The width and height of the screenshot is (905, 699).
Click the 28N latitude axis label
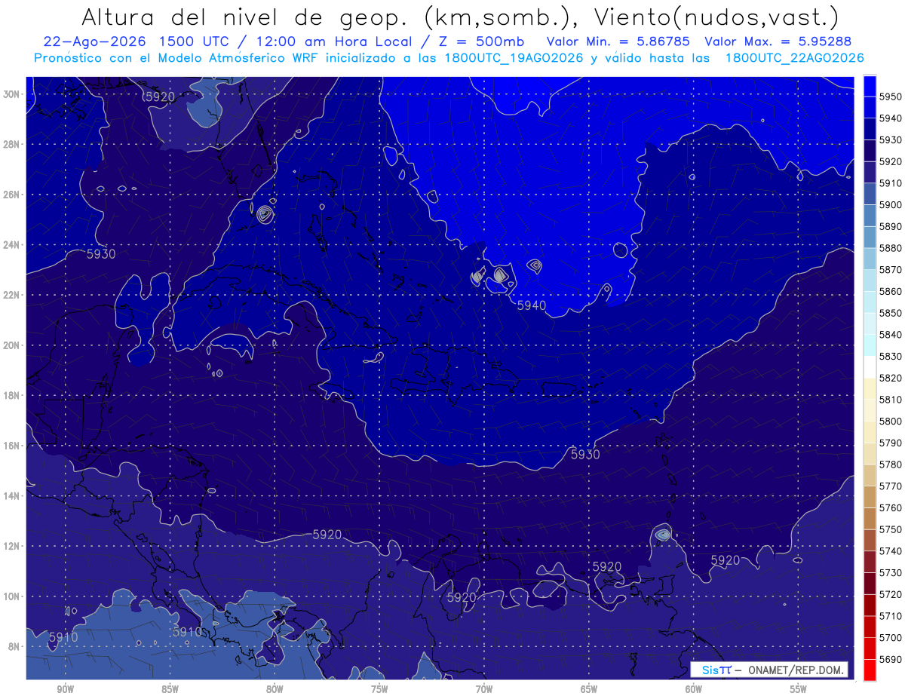[11, 144]
